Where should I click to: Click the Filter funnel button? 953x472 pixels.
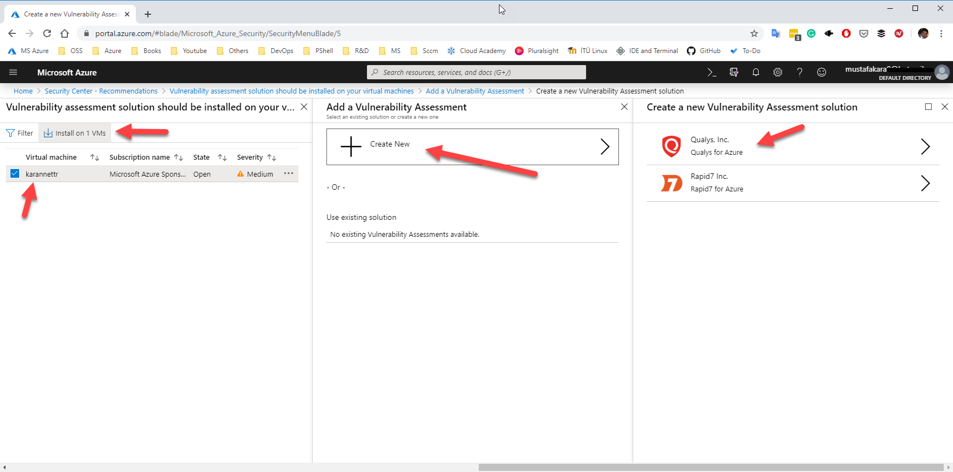click(x=20, y=133)
